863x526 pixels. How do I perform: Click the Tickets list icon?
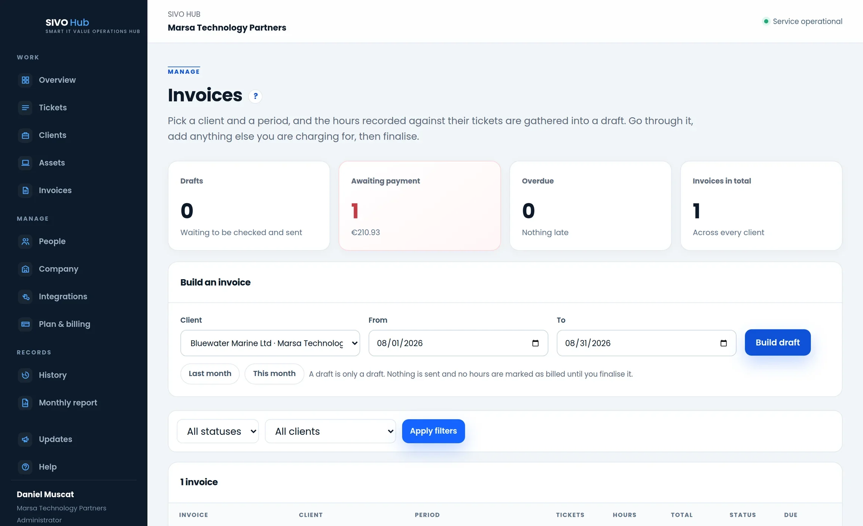pyautogui.click(x=25, y=108)
